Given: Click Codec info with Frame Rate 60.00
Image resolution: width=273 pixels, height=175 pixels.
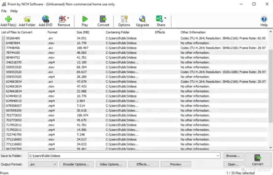Looking at the screenshot, I should 223,38.
